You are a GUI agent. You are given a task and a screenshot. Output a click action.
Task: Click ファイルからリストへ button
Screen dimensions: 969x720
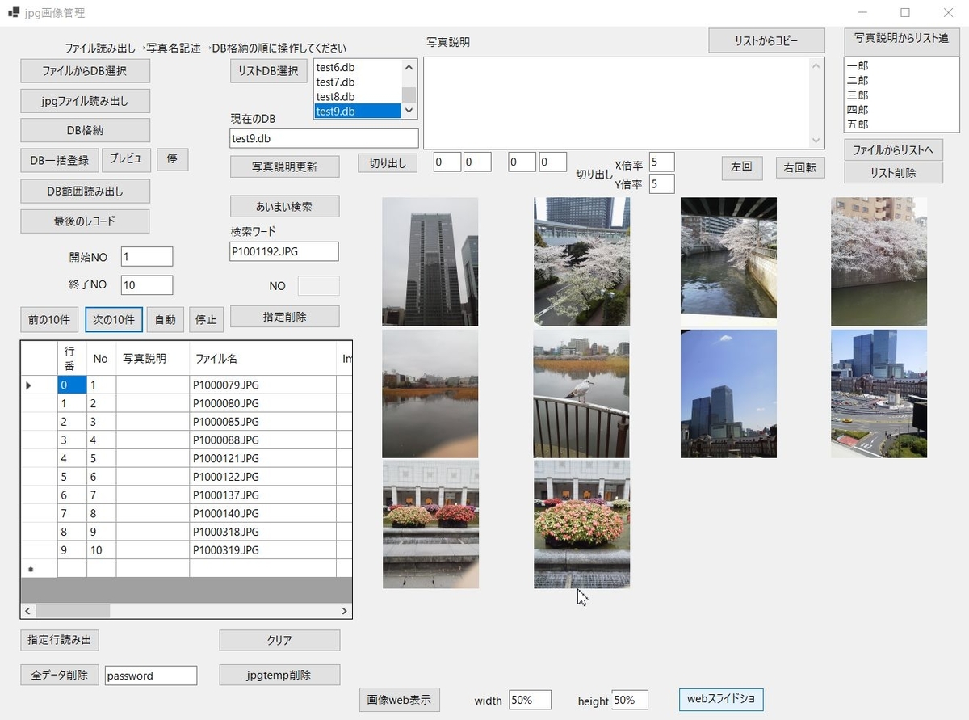(893, 149)
